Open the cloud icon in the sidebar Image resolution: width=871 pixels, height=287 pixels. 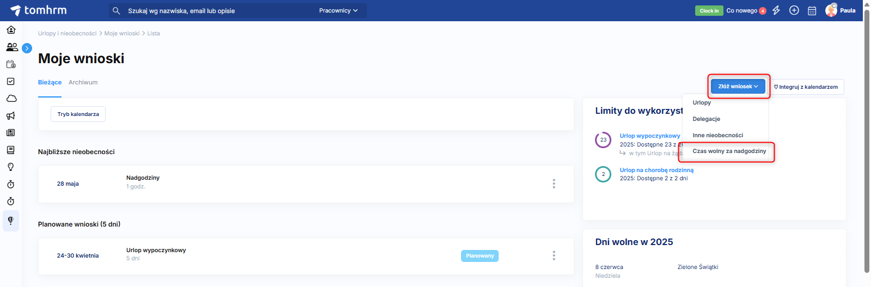11,99
